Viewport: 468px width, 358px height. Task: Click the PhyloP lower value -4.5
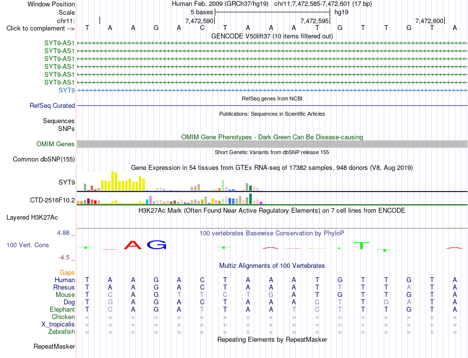(x=64, y=258)
